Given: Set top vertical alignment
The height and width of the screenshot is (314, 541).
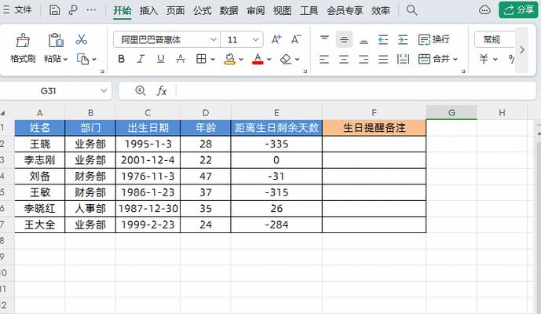Looking at the screenshot, I should point(324,39).
